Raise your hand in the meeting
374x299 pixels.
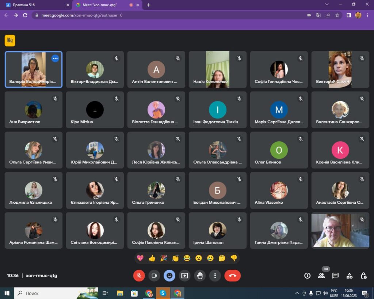(x=200, y=276)
